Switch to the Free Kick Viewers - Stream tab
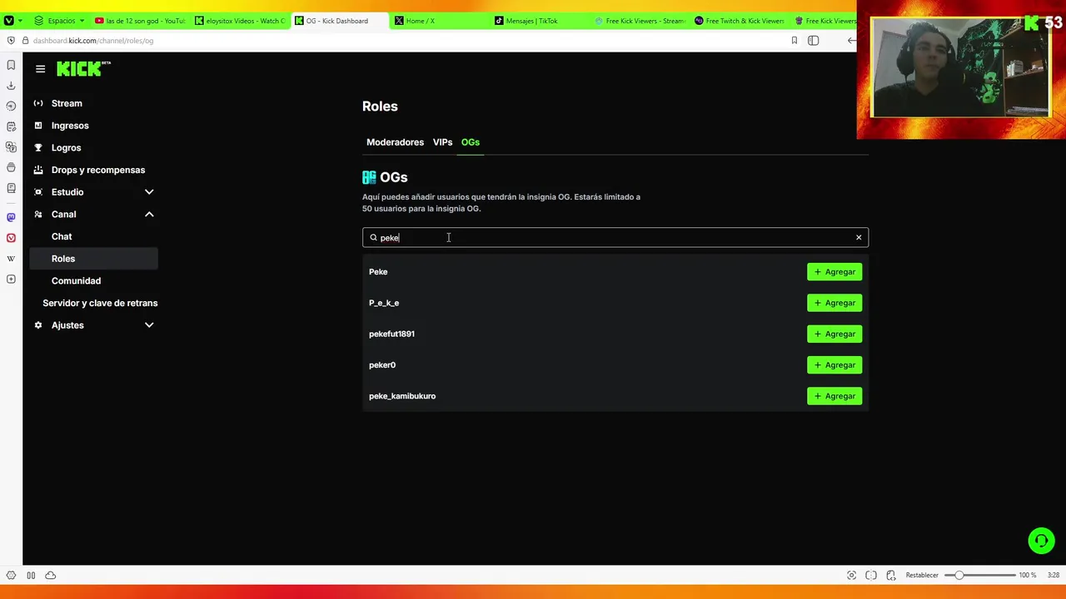Viewport: 1066px width, 599px height. pos(640,20)
